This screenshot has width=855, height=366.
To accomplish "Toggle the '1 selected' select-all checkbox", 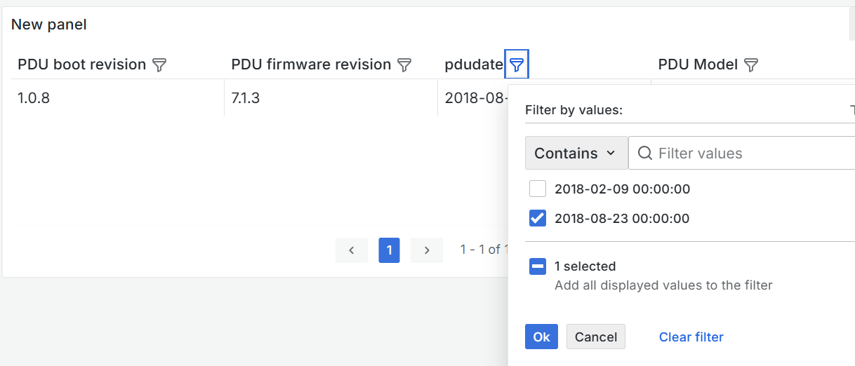I will [538, 266].
